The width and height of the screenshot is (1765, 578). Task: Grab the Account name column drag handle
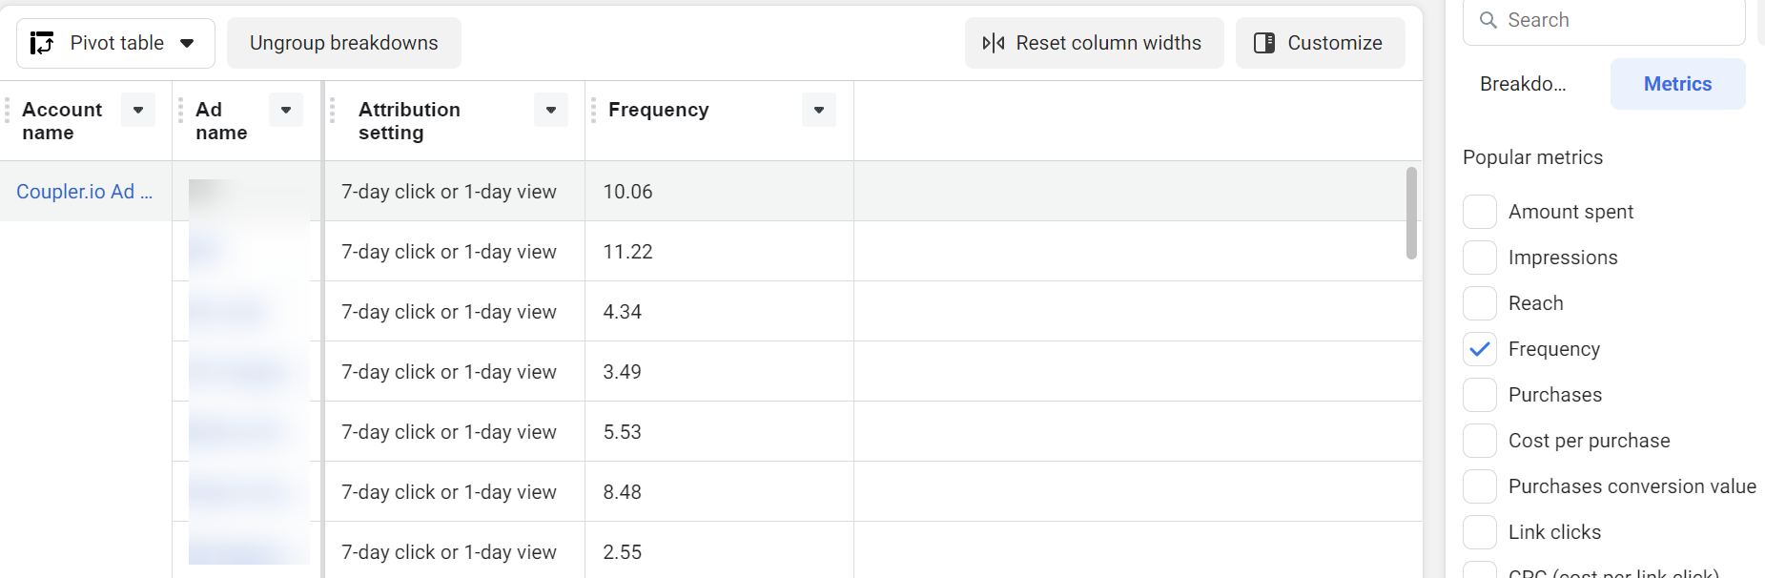pos(8,111)
